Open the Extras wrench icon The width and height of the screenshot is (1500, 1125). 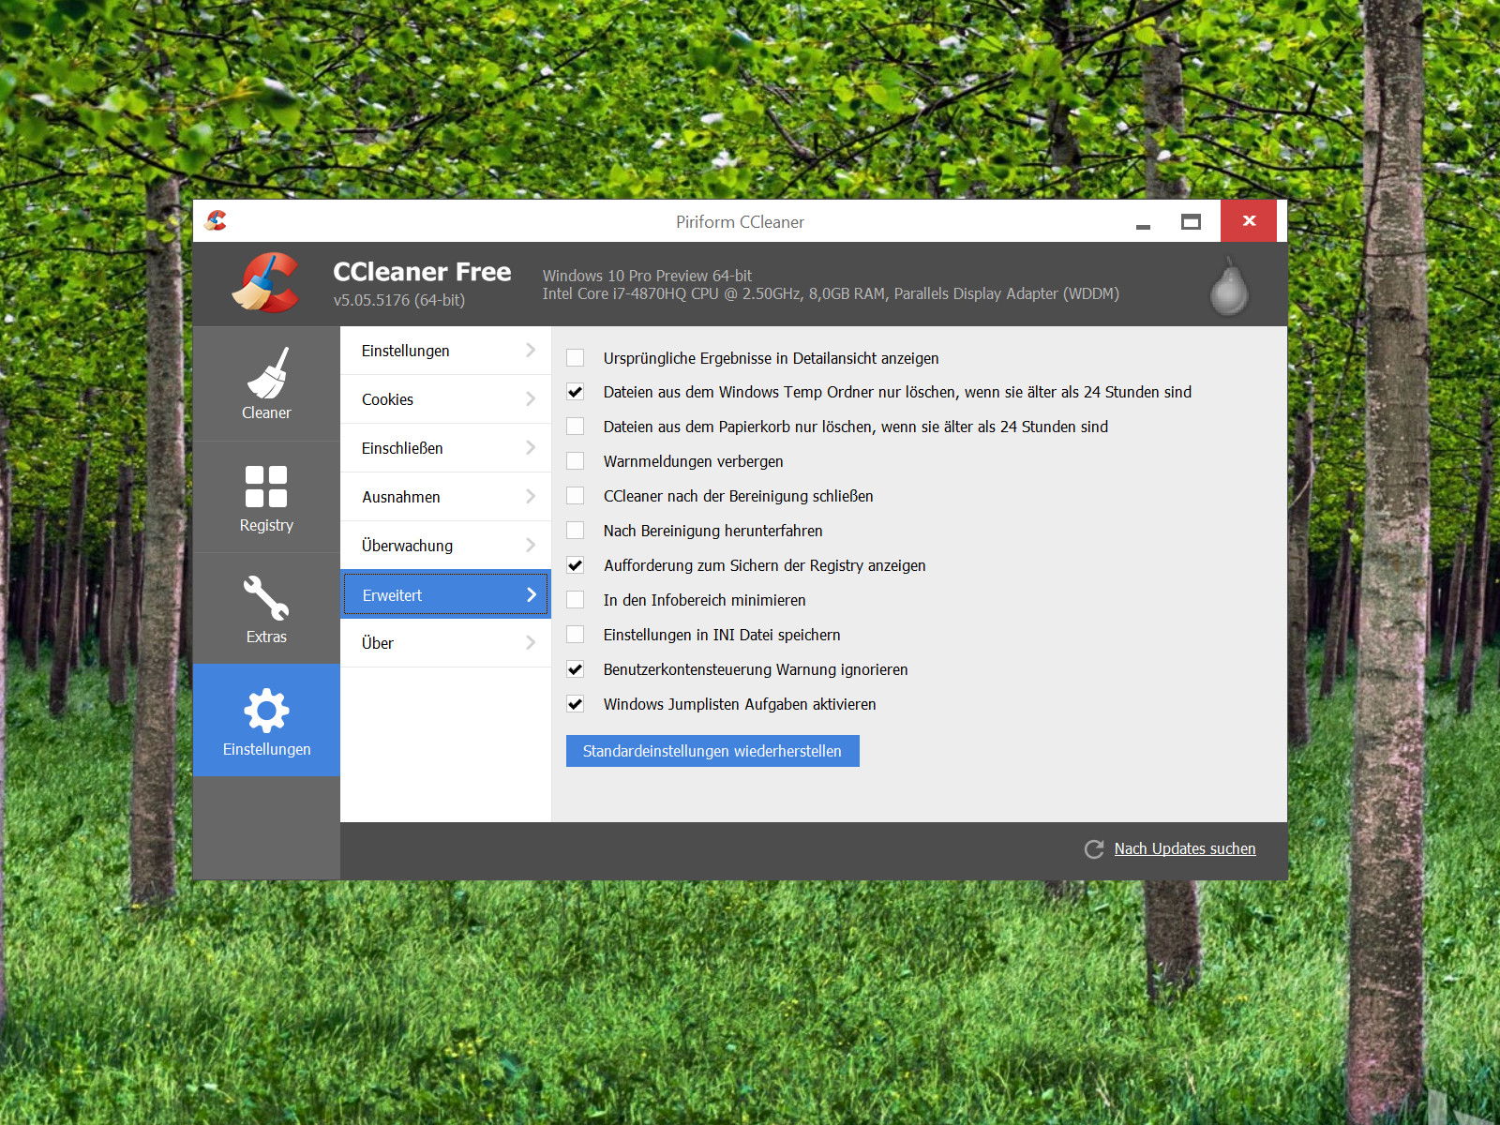pyautogui.click(x=266, y=597)
